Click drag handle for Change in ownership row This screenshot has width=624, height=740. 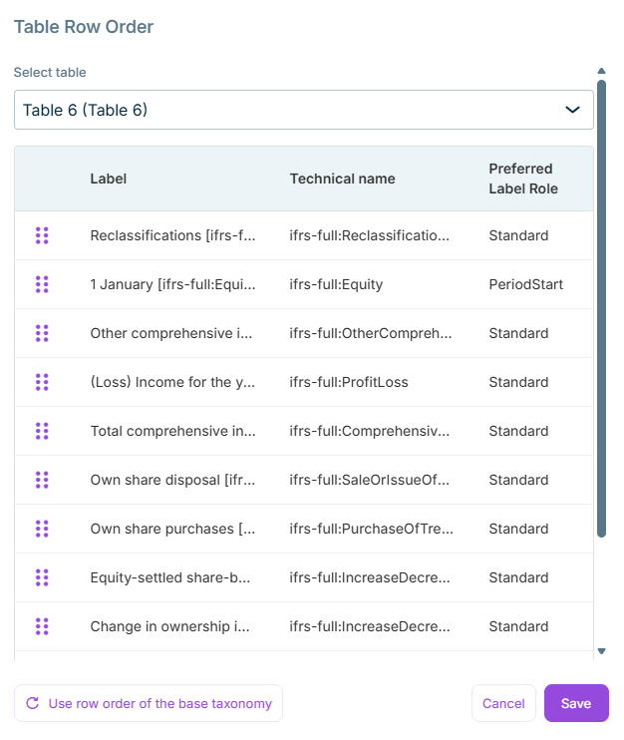tap(42, 626)
